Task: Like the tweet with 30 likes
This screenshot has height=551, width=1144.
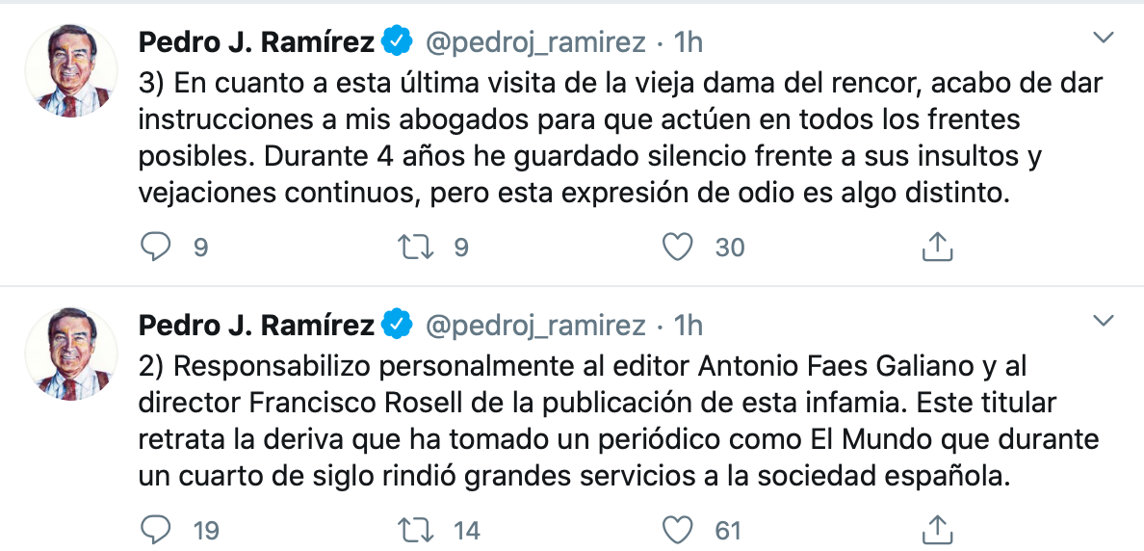Action: [678, 248]
